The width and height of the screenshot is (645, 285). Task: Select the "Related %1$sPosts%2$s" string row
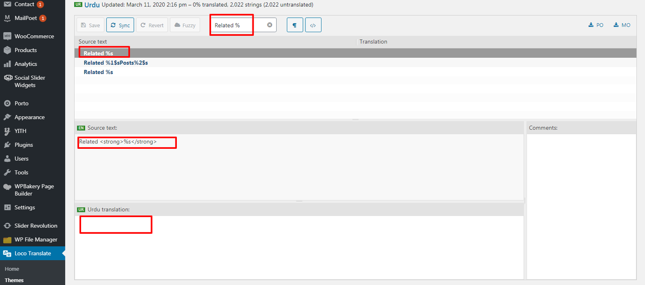355,63
